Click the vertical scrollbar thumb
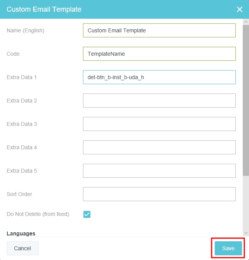 pos(245,101)
